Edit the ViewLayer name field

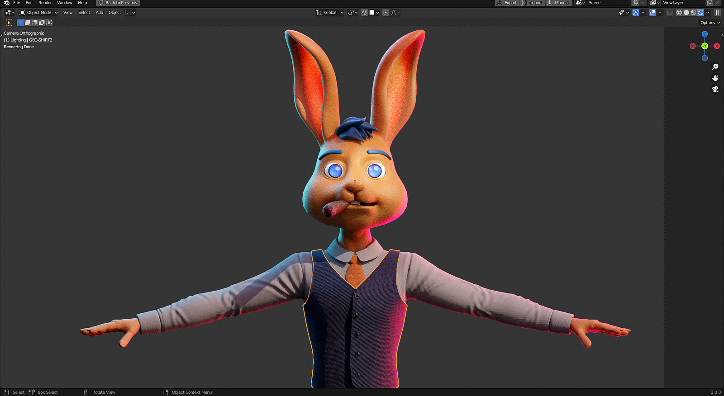pos(683,3)
